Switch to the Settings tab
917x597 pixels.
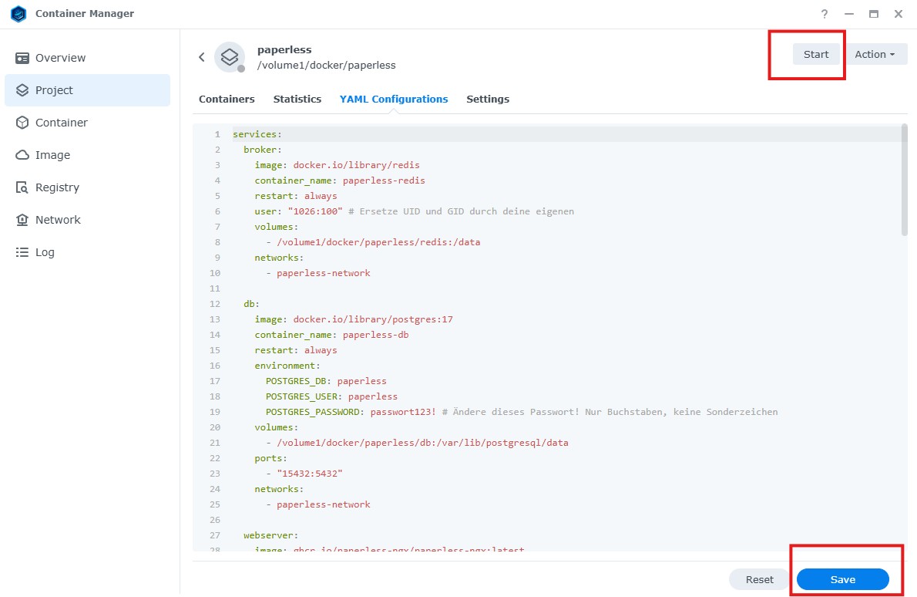coord(488,99)
